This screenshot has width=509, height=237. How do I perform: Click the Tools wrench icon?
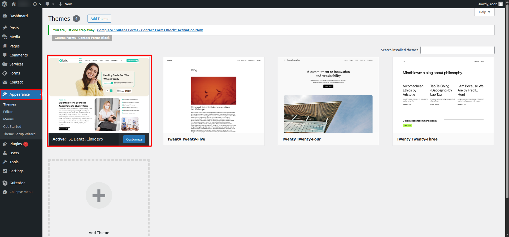click(x=5, y=162)
